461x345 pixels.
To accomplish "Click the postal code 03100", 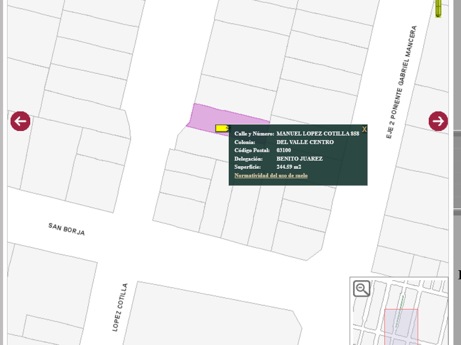I will point(283,150).
